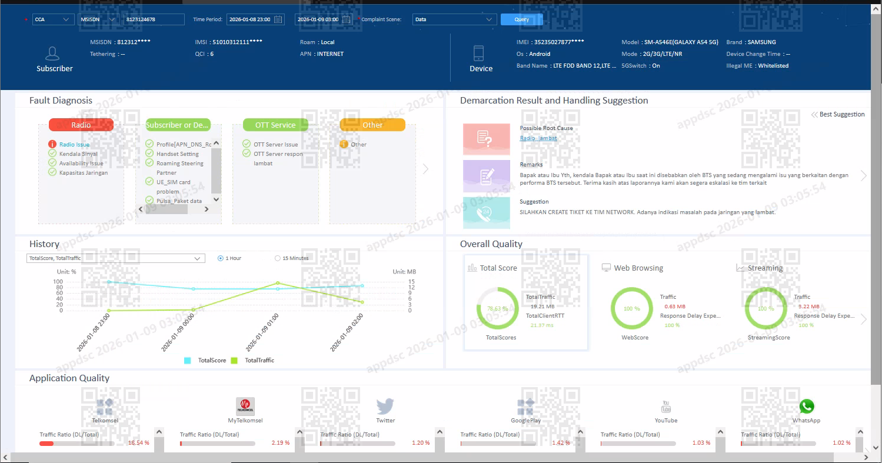Screen dimensions: 882x463
Task: Select the WhatsApp app icon
Action: coord(806,407)
